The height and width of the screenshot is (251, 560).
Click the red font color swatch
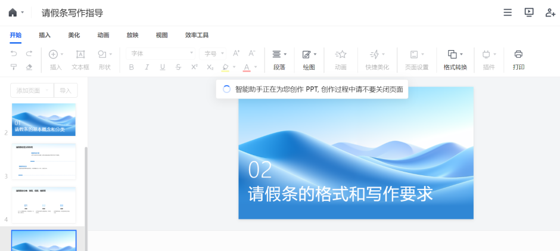coord(247,67)
